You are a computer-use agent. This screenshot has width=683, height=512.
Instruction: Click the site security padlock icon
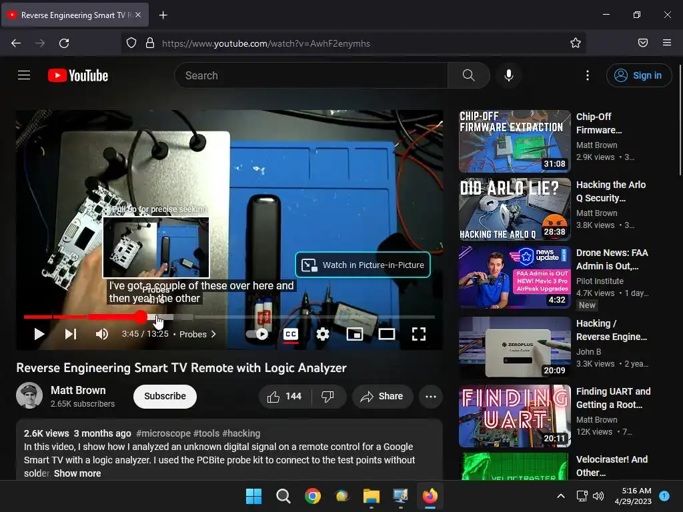pos(150,43)
